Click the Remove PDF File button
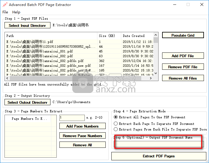The height and width of the screenshot is (163, 209). 183,67
